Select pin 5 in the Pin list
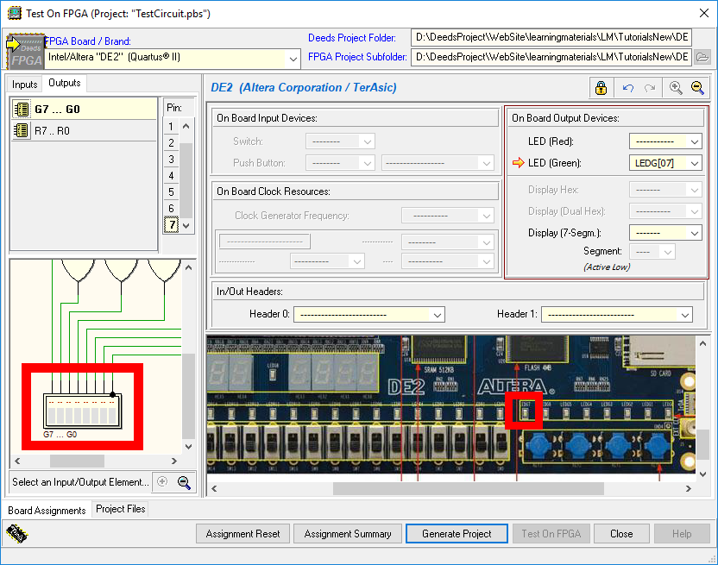This screenshot has width=718, height=565. pyautogui.click(x=171, y=192)
